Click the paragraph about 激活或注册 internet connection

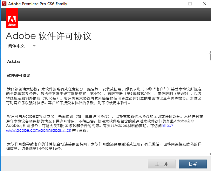(104, 146)
